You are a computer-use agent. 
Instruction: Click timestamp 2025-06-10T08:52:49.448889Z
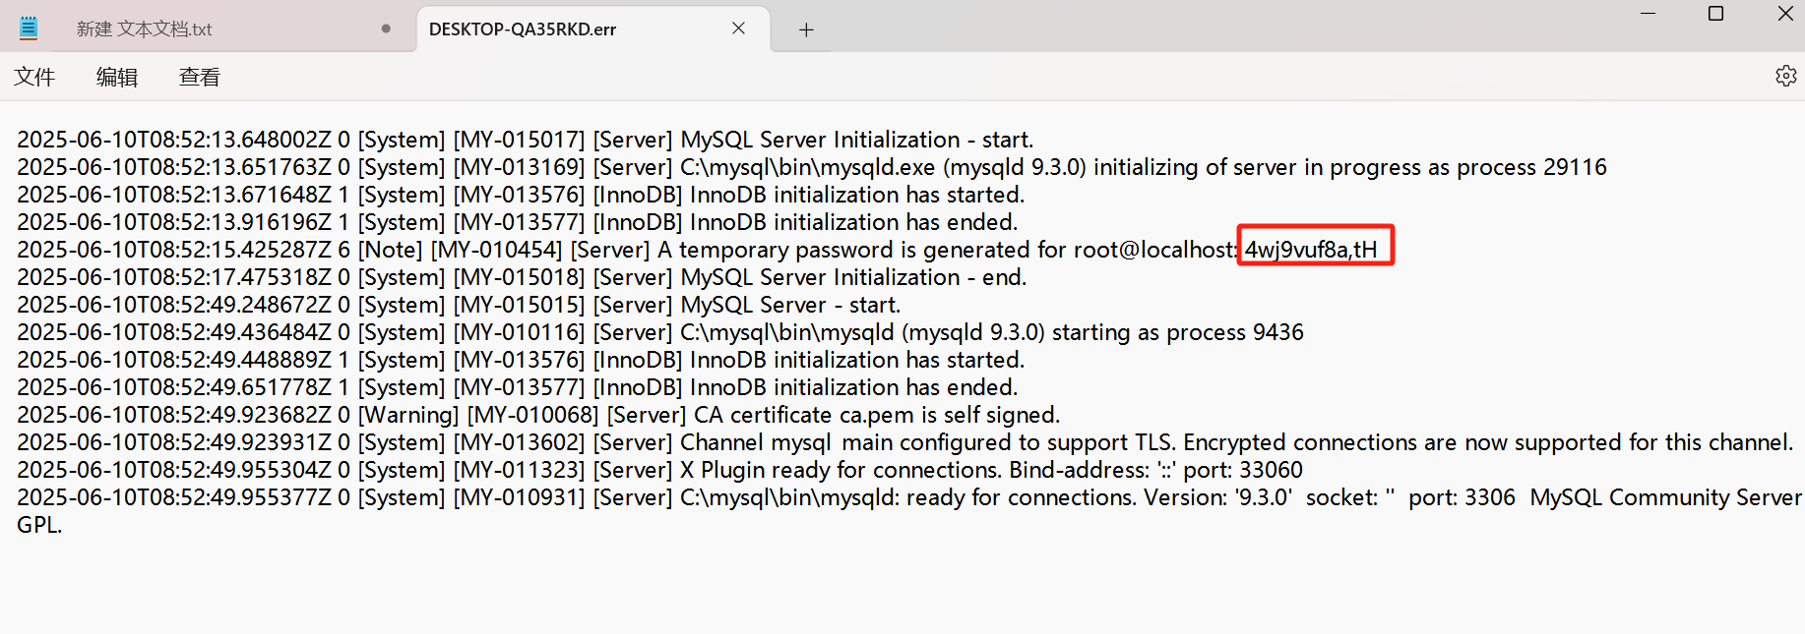174,360
